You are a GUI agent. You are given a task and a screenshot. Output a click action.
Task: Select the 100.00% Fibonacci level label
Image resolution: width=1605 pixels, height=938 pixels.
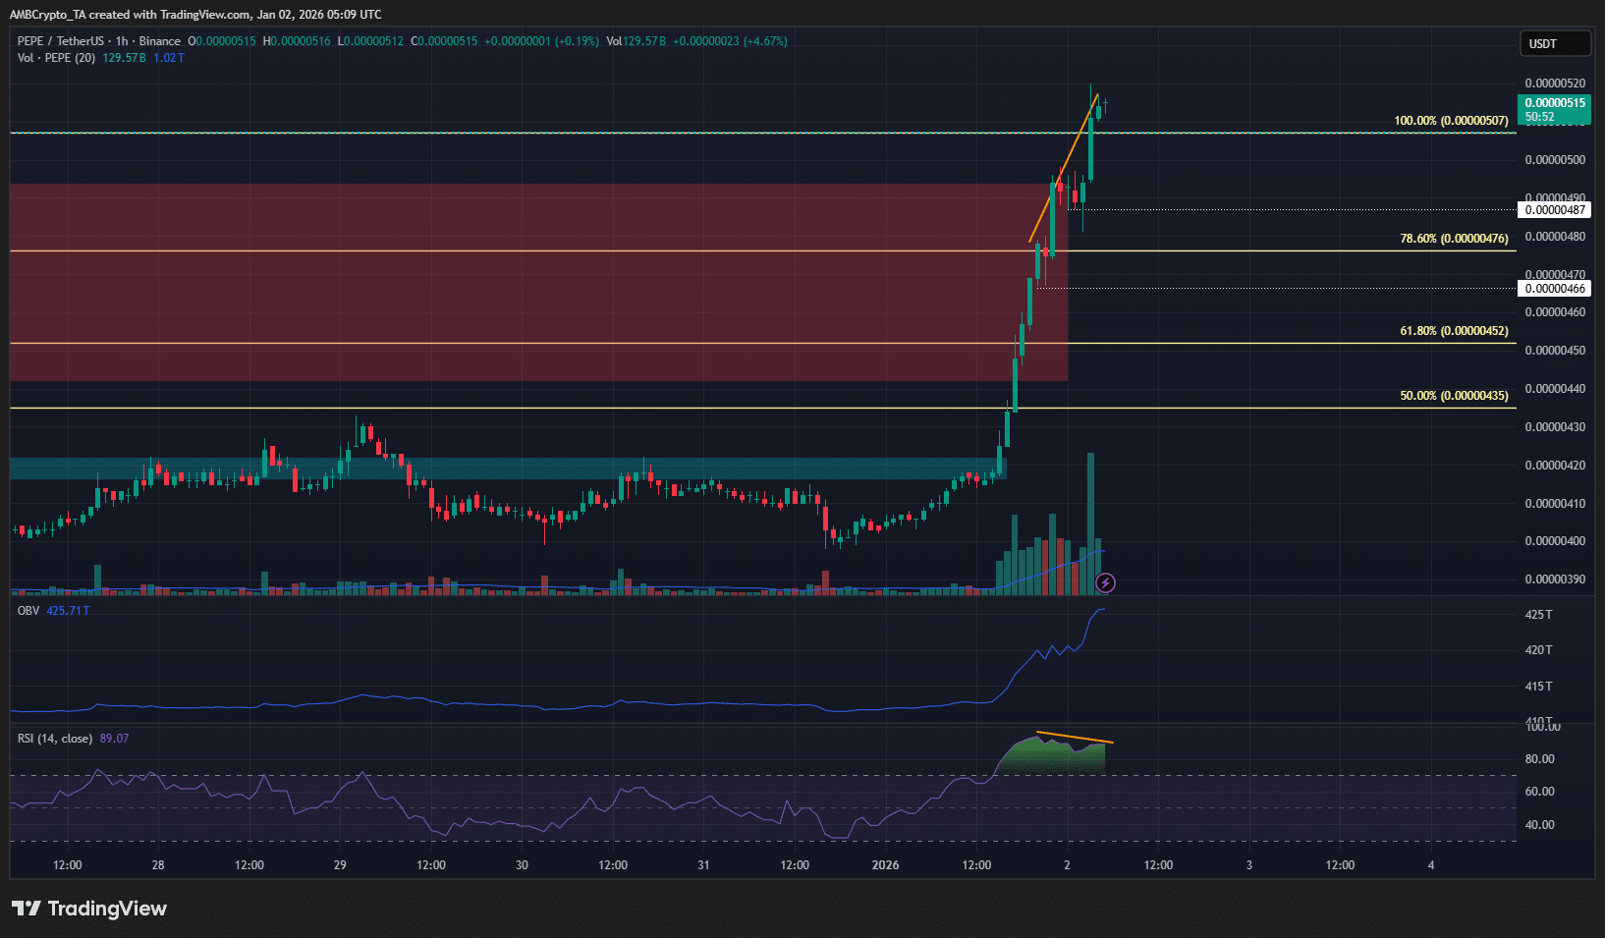(1450, 121)
